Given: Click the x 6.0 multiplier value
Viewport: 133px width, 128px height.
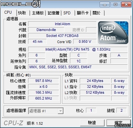Looking at the screenshot, I should 43,87.
